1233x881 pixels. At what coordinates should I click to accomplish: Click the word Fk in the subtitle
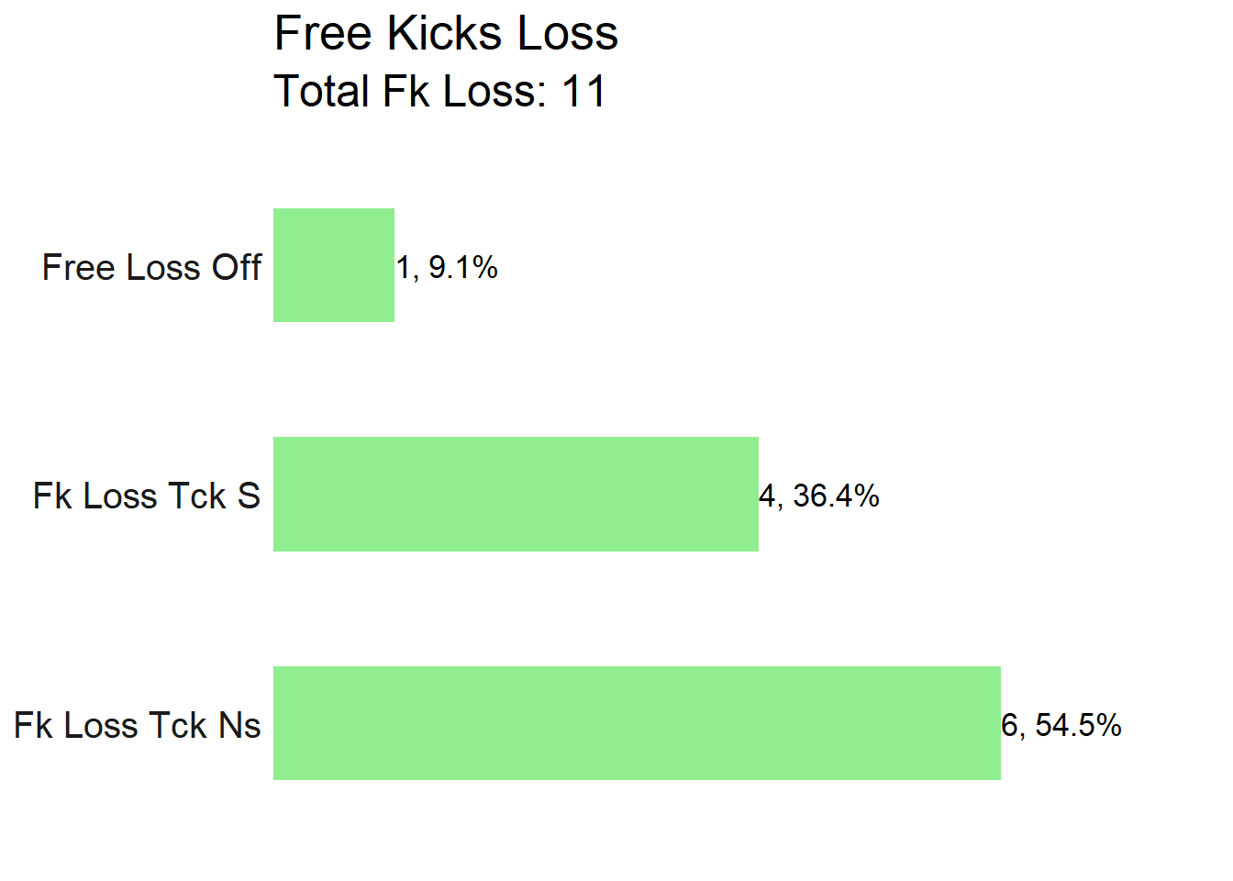click(x=405, y=92)
